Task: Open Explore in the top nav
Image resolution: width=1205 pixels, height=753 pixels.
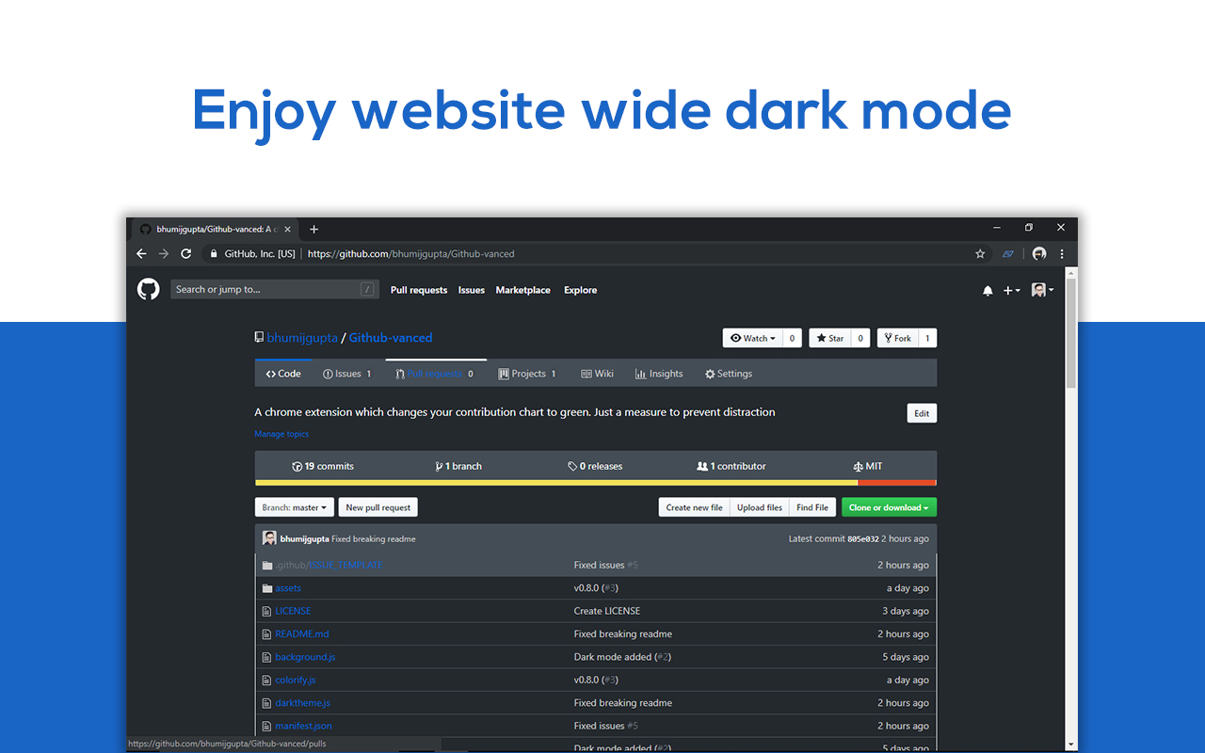Action: tap(581, 290)
